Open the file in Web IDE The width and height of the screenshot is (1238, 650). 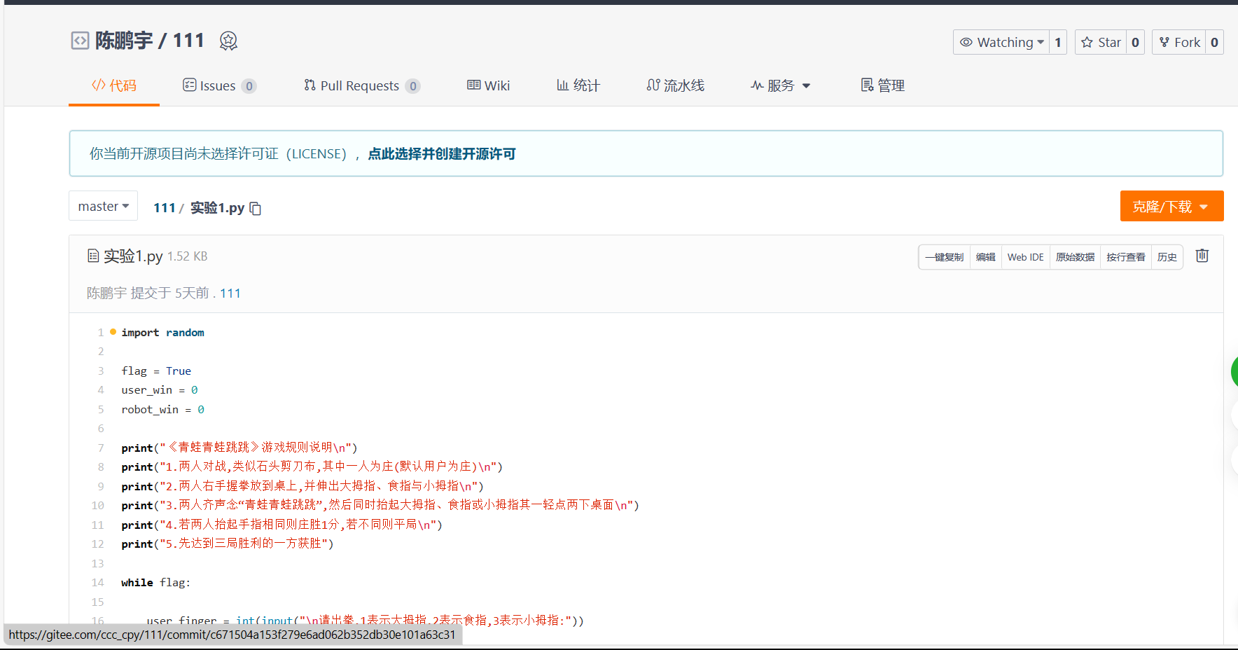1026,257
